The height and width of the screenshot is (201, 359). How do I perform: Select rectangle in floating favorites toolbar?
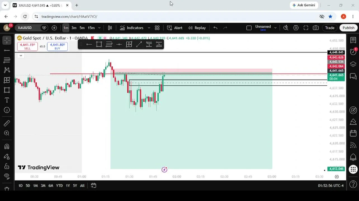click(99, 44)
